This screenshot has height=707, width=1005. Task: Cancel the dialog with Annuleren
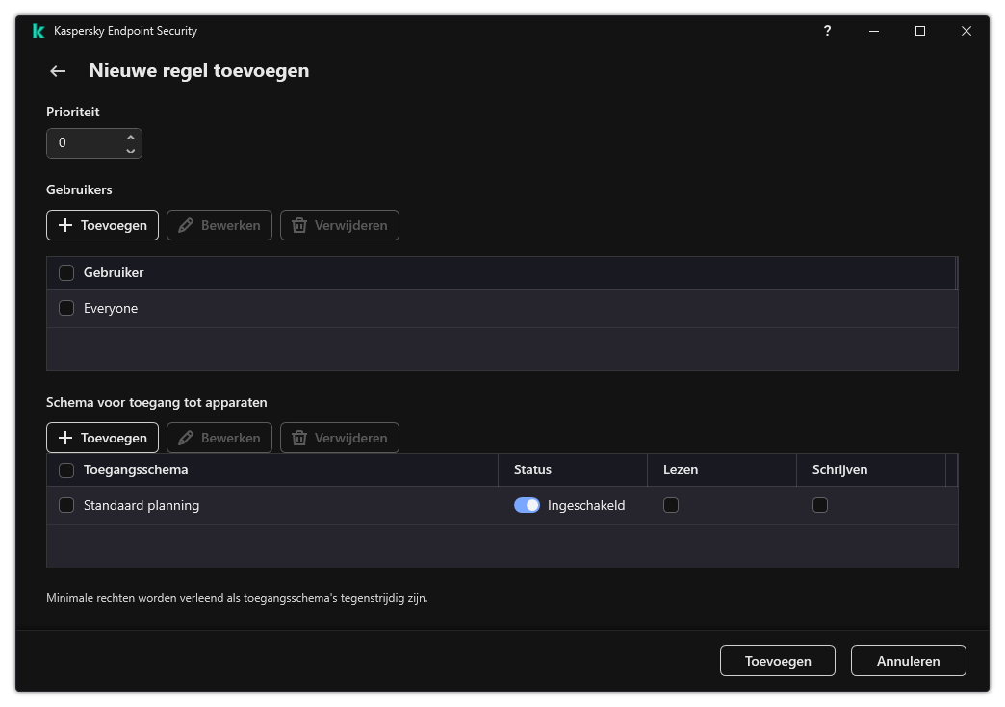click(x=908, y=661)
